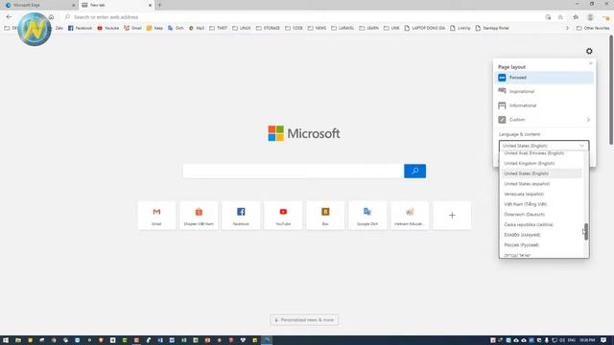
Task: Click the Home button
Action: (x=51, y=17)
